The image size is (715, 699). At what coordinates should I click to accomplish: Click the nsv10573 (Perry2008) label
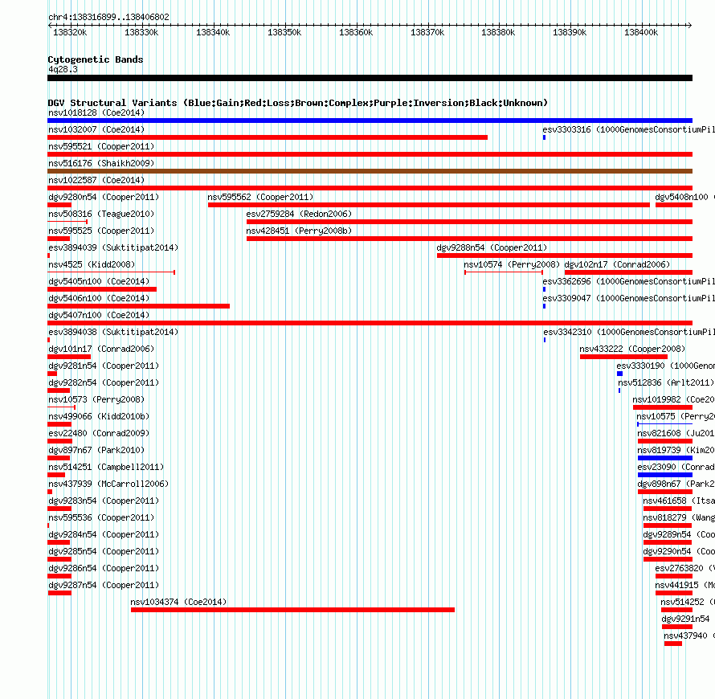(x=96, y=399)
